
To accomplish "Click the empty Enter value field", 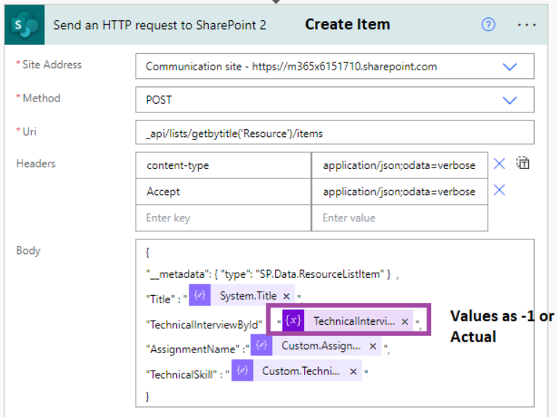I will click(x=400, y=218).
